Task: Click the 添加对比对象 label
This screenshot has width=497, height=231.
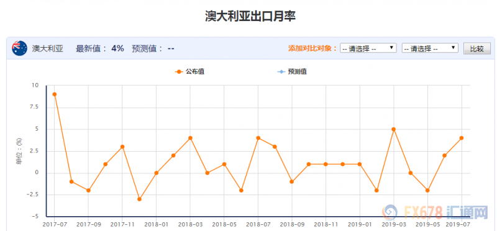Action: (312, 48)
